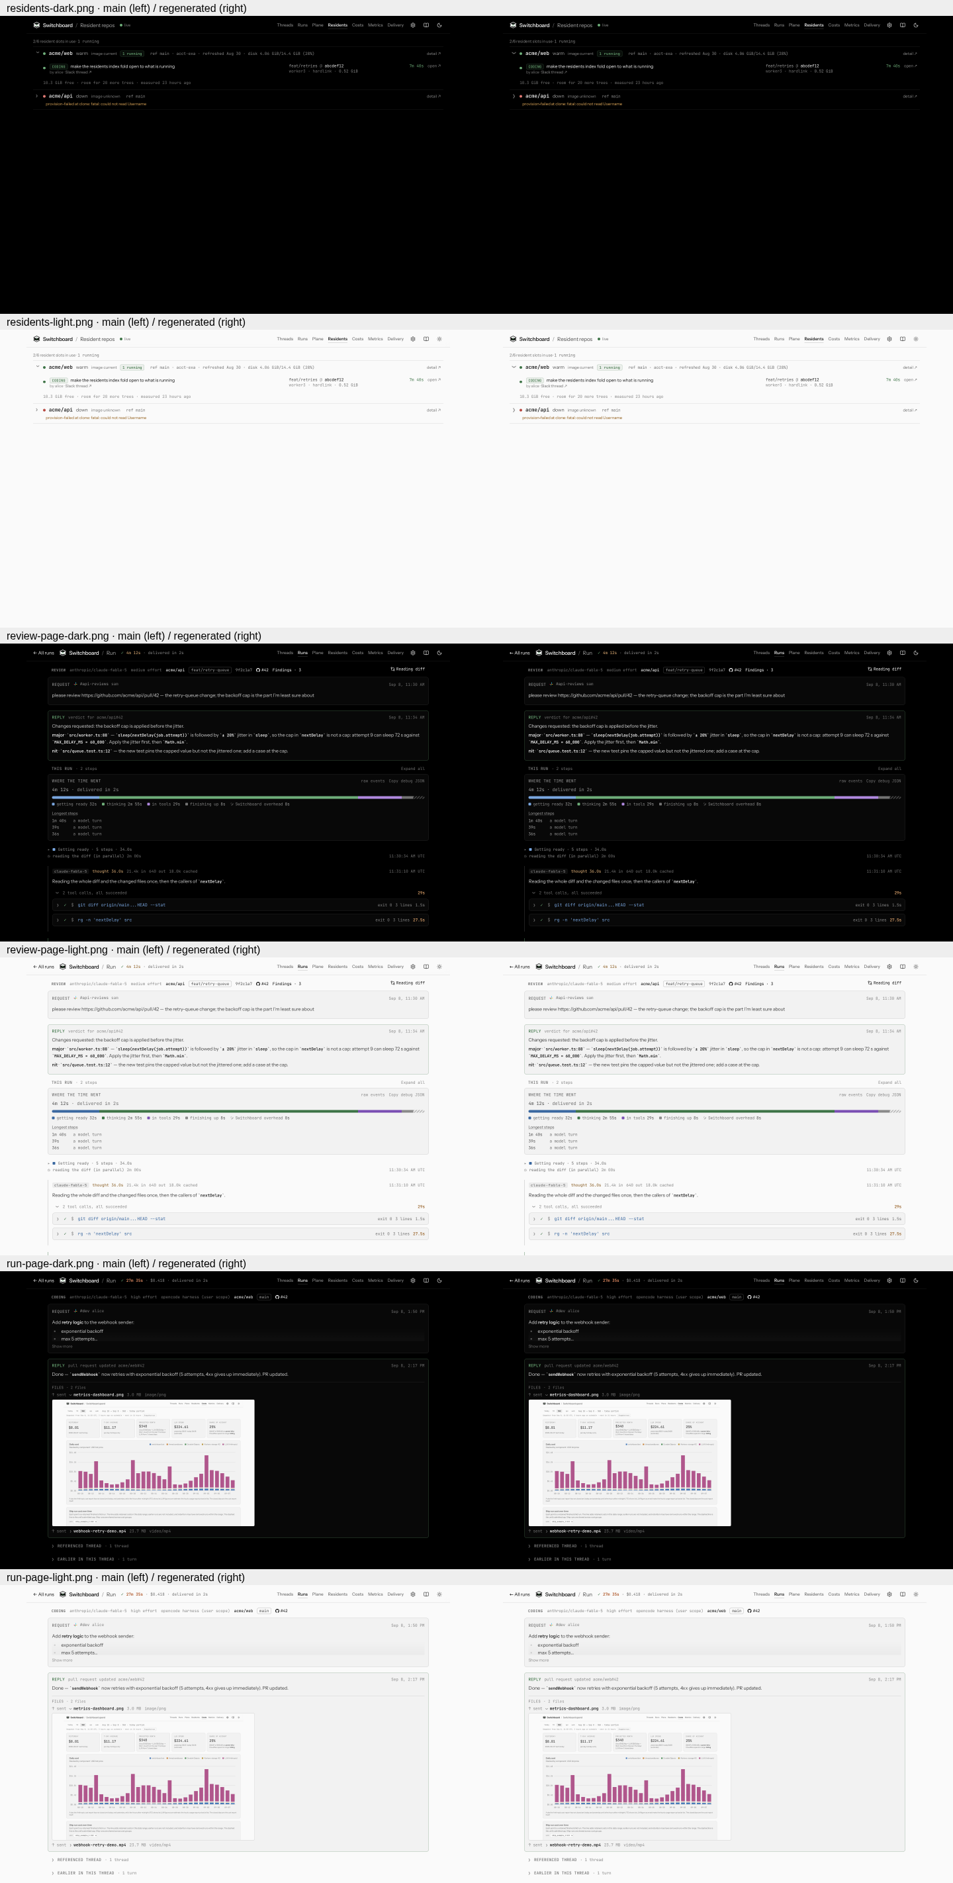Click the settings gear icon in review-page-dark regenerated panel
The height and width of the screenshot is (1883, 953).
889,653
